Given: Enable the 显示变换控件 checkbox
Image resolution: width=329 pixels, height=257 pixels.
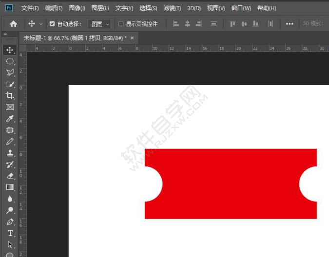Looking at the screenshot, I should coord(121,24).
